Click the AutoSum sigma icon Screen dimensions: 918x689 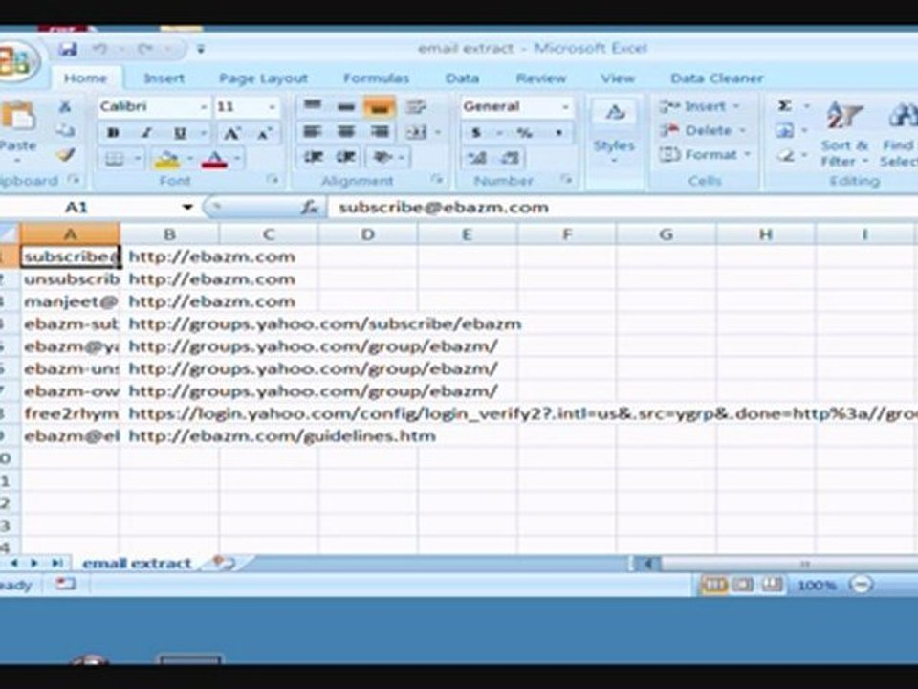pyautogui.click(x=784, y=105)
